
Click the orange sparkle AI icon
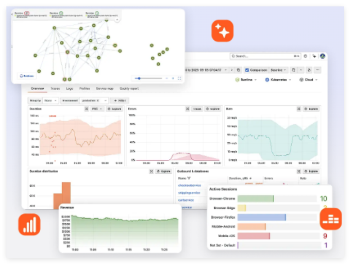tap(222, 31)
